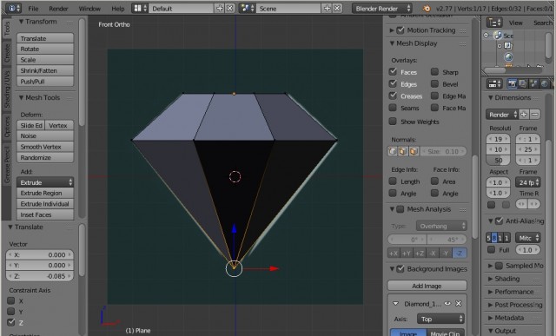
Task: Open the Overhang analysis type dropdown
Action: point(441,226)
